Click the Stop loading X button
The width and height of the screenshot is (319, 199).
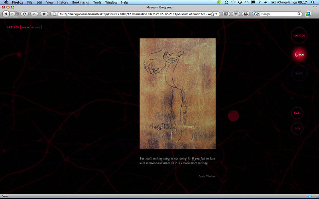pyautogui.click(x=34, y=14)
